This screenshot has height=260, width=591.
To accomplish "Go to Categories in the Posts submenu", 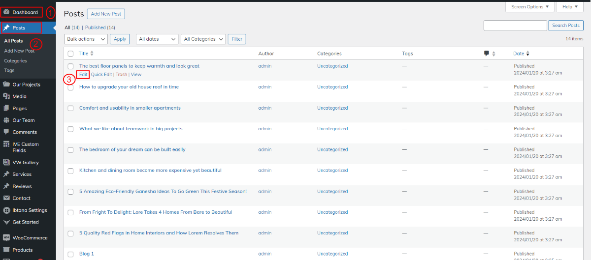I will [x=15, y=61].
